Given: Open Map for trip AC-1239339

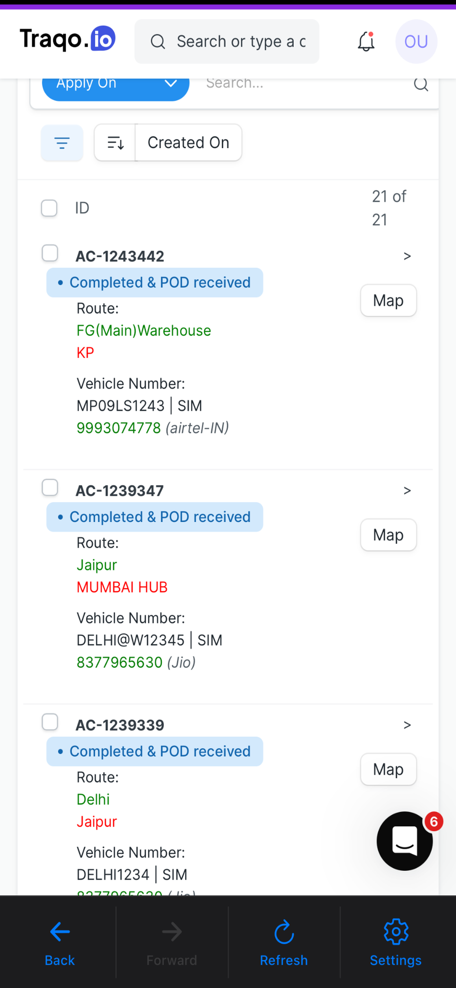Looking at the screenshot, I should (388, 769).
